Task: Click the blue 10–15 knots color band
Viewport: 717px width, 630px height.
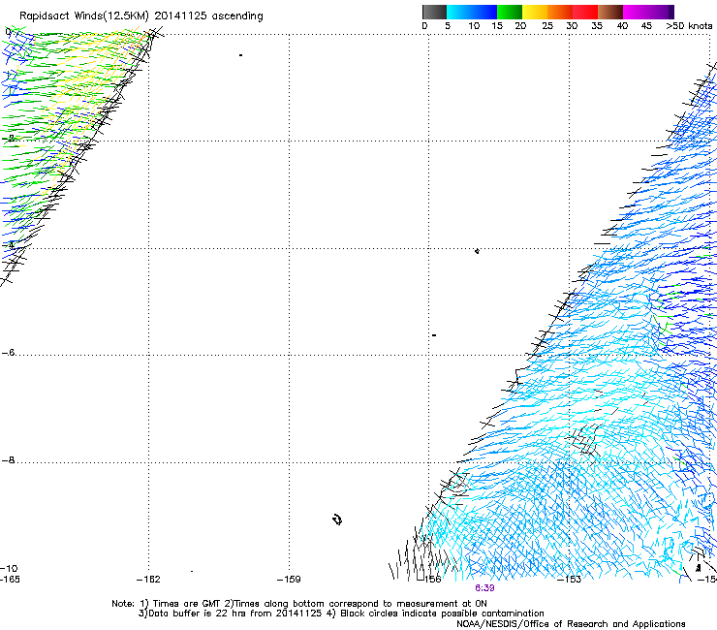Action: [484, 12]
